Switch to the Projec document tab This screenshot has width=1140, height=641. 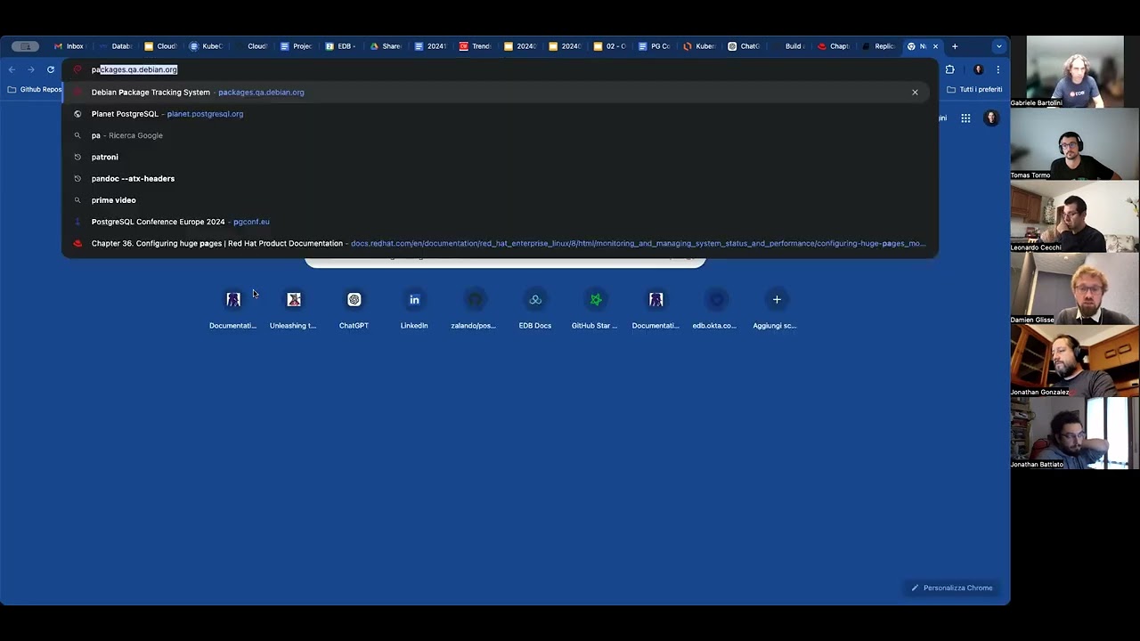pyautogui.click(x=297, y=46)
